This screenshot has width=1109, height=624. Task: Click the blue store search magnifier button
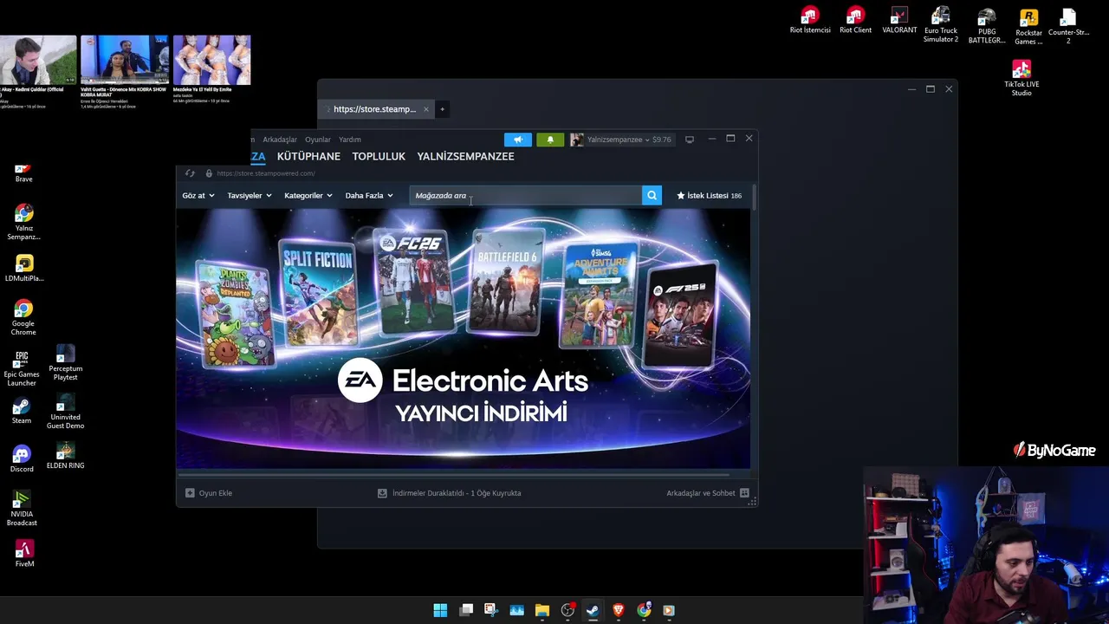pos(652,196)
